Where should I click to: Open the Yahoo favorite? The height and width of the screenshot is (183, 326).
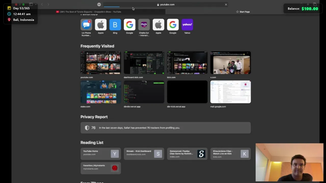coord(187,25)
